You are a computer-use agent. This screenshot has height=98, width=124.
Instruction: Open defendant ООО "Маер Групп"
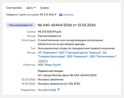[x=50, y=65]
